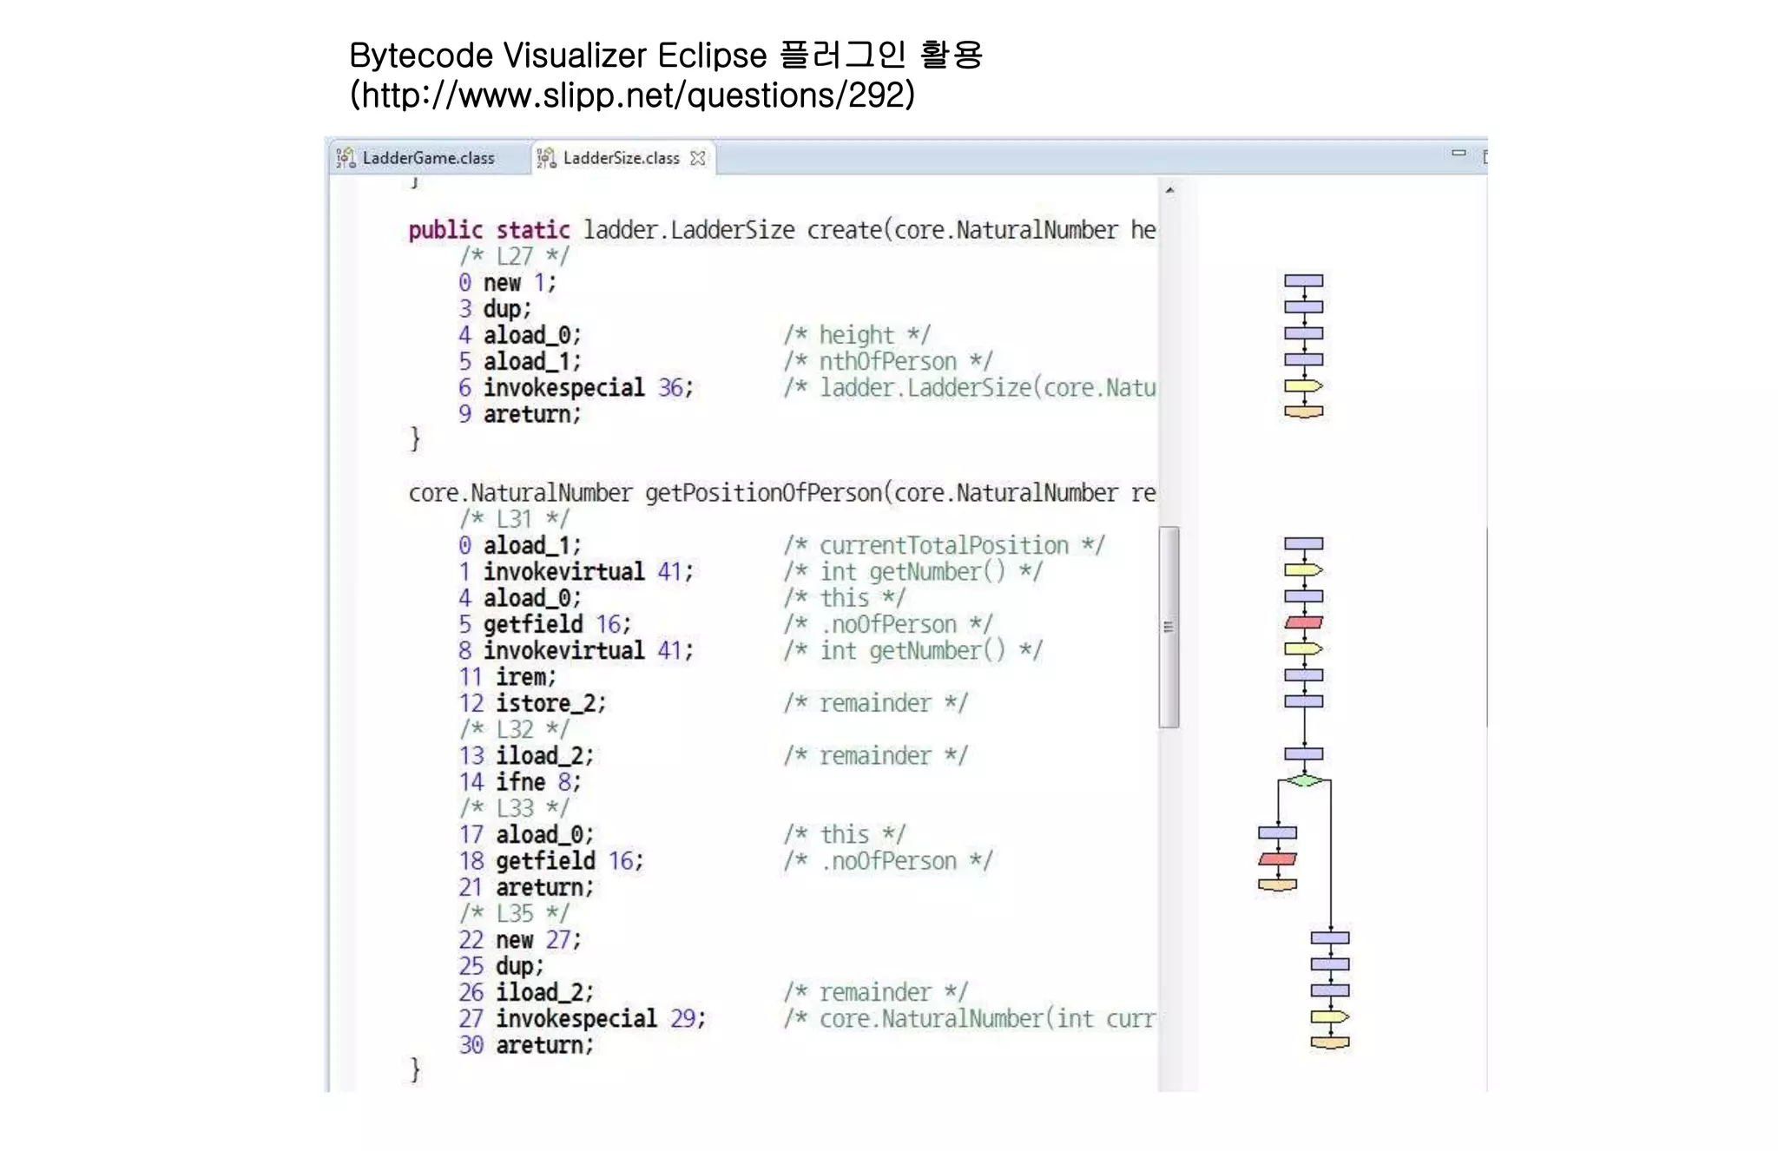The width and height of the screenshot is (1778, 1151).
Task: Click blue node at top of left branch
Action: pos(1278,832)
